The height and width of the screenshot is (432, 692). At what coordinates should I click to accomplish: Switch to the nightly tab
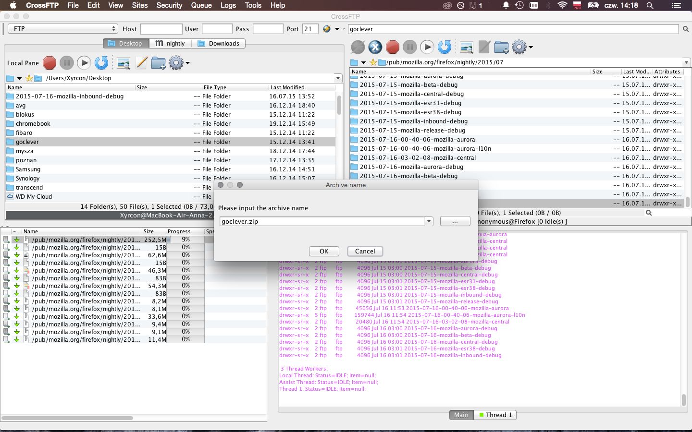pyautogui.click(x=170, y=43)
